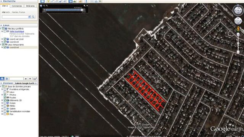The height and width of the screenshot is (137, 244).
Task: Move selected place down in list
Action: [30, 79]
